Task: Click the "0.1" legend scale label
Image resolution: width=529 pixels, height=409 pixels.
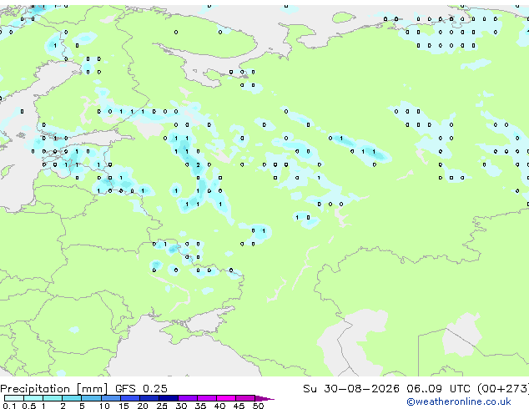Action: 9,406
